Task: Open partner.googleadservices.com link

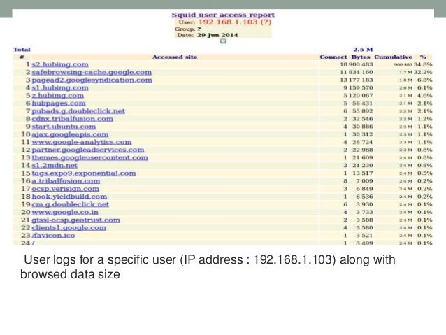Action: pos(88,150)
